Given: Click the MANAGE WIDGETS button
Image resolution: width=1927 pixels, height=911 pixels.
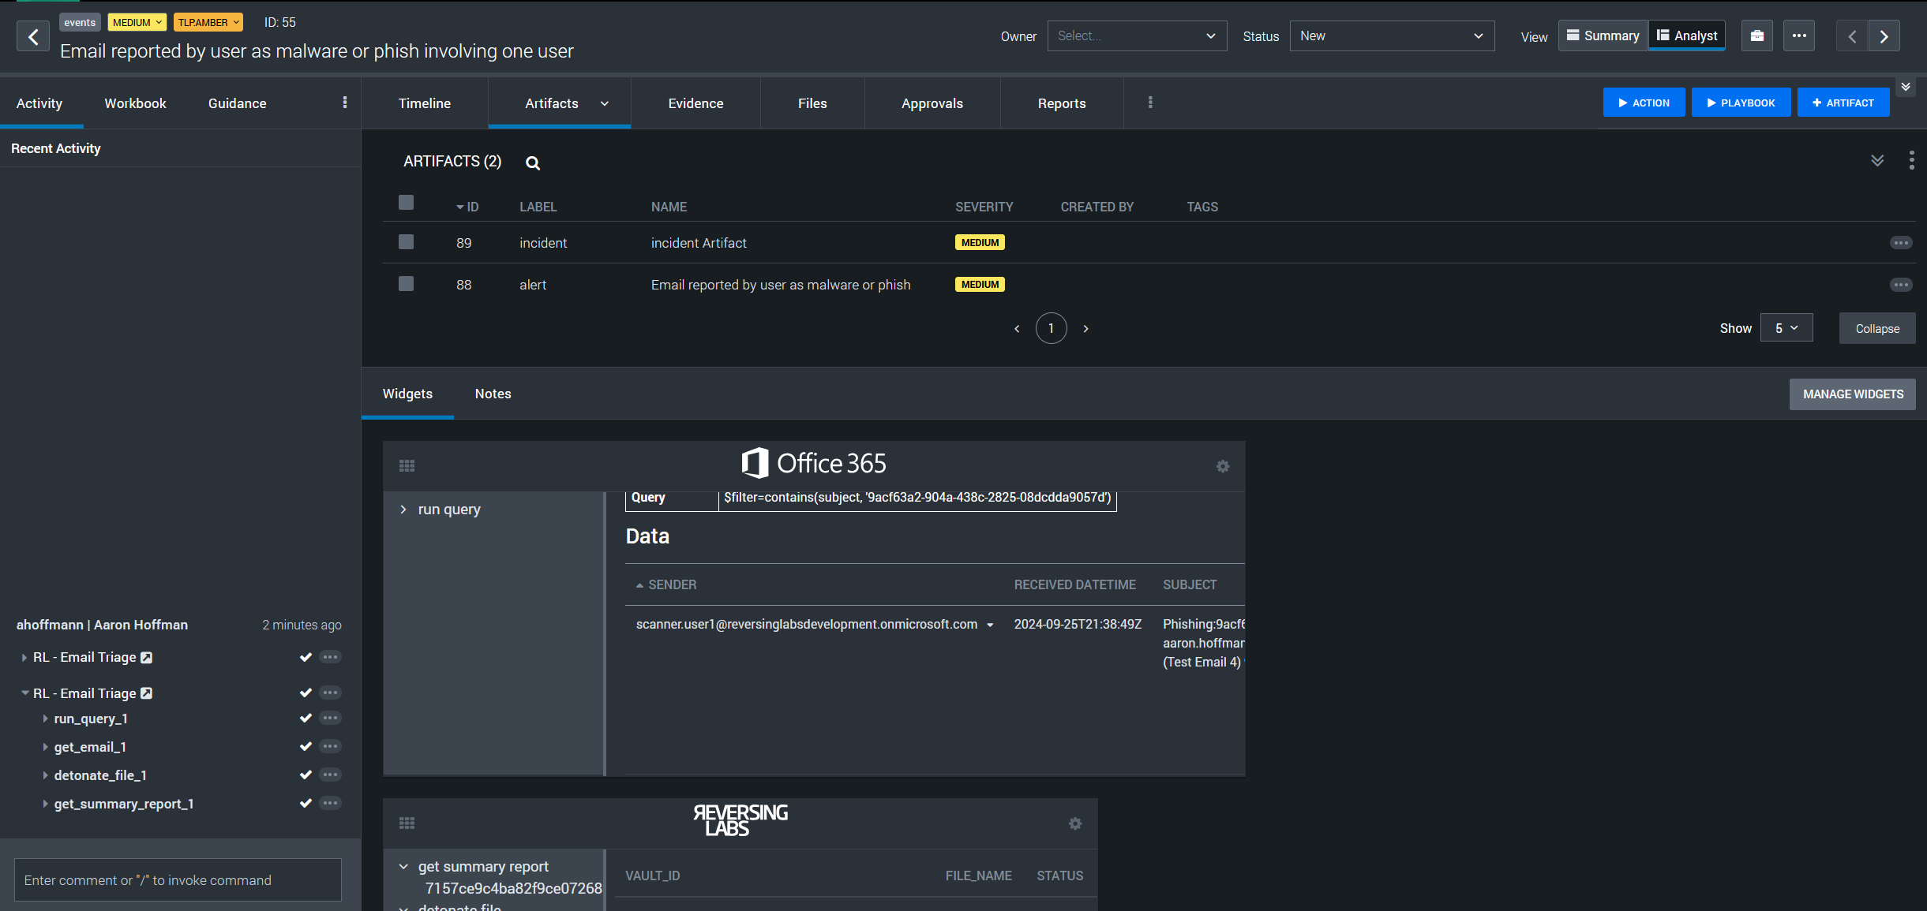Looking at the screenshot, I should [x=1853, y=394].
